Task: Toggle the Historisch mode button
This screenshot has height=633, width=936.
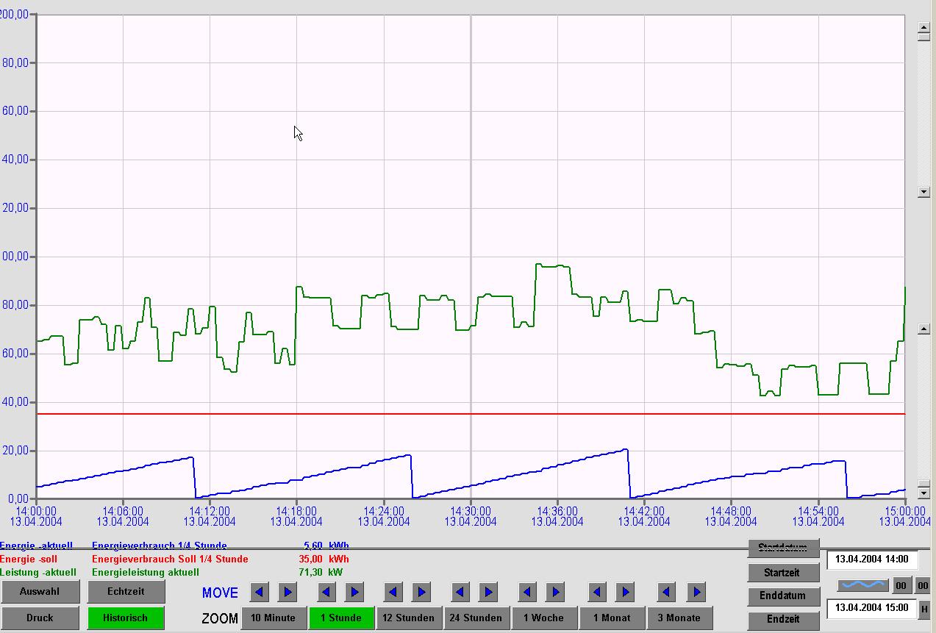Action: pyautogui.click(x=126, y=618)
